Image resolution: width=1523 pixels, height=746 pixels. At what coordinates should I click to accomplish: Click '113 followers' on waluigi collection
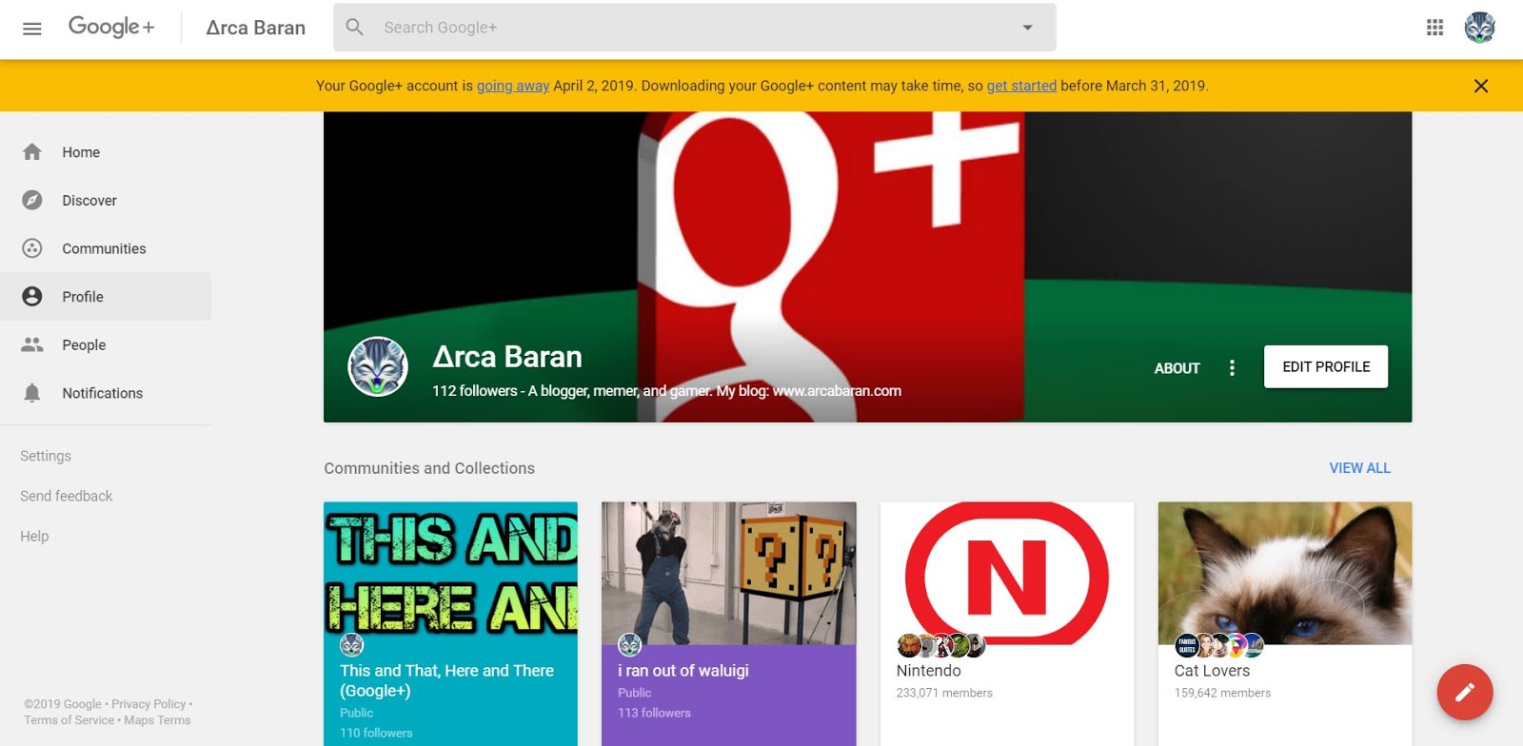pyautogui.click(x=654, y=713)
